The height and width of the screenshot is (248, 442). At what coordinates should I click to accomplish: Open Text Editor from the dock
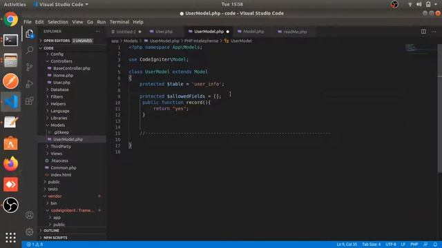[x=11, y=123]
